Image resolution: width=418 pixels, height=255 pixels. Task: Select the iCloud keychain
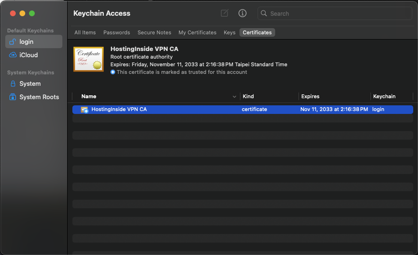(34, 55)
